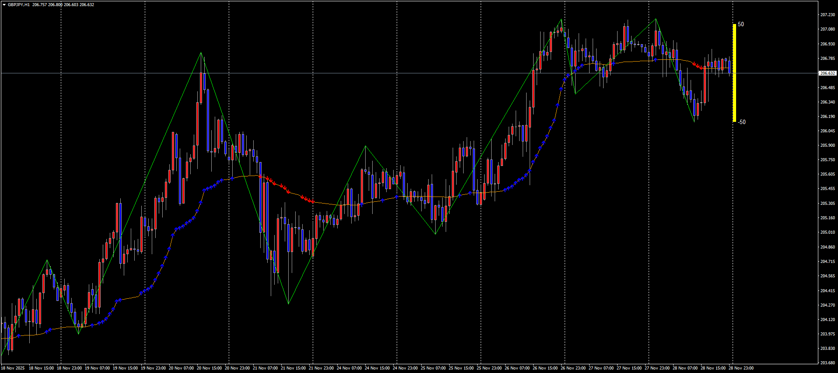838x373 pixels.
Task: Click the 20 Nov 15:00 time label
Action: [x=209, y=368]
